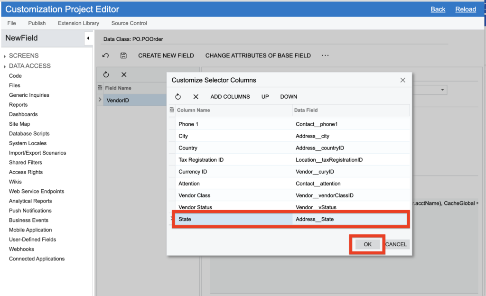Collapse the NewField navigation sidebar
This screenshot has width=486, height=296.
[x=88, y=38]
